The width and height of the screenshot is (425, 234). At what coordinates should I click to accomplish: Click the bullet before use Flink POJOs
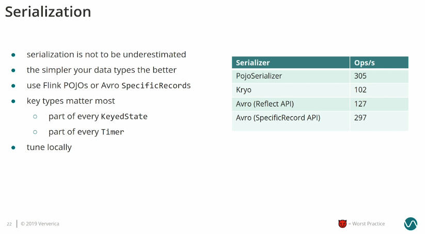point(13,86)
